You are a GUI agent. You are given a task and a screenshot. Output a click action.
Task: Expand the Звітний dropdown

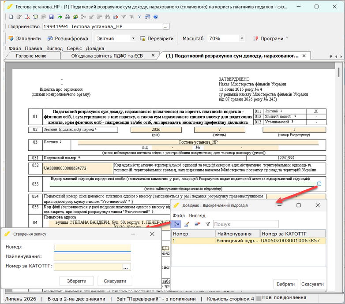[x=133, y=38]
